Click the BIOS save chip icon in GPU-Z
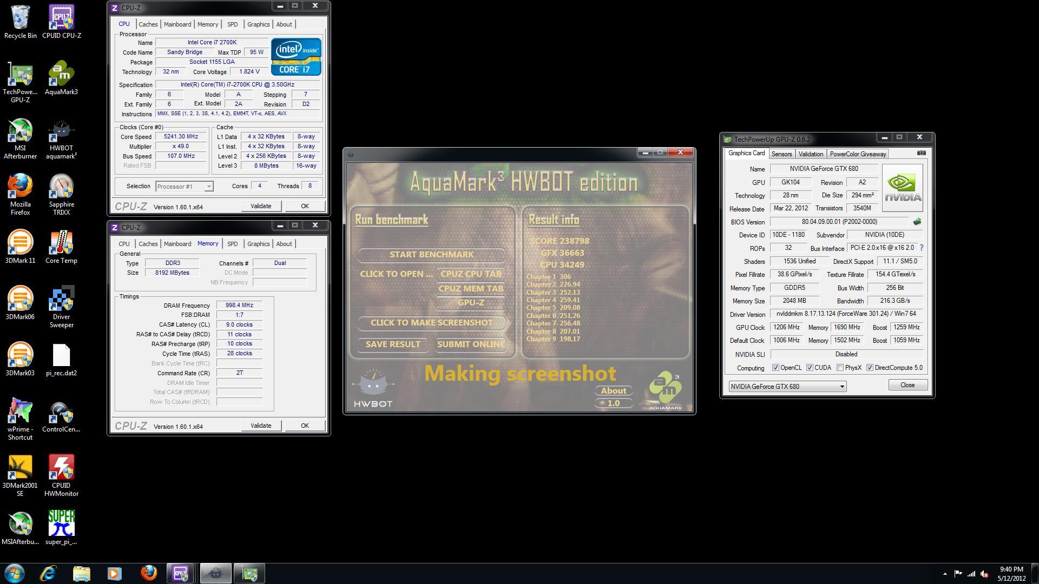 tap(917, 222)
